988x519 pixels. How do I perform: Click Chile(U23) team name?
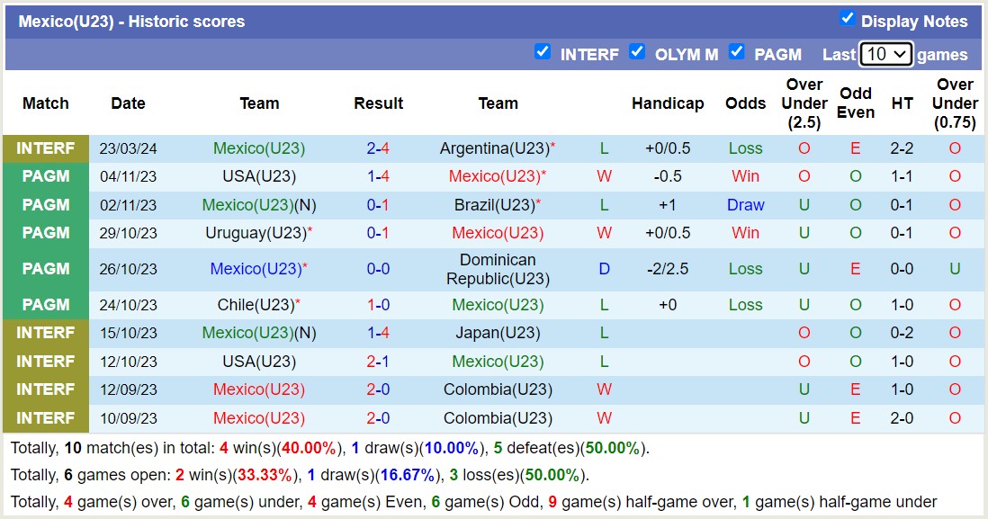255,305
